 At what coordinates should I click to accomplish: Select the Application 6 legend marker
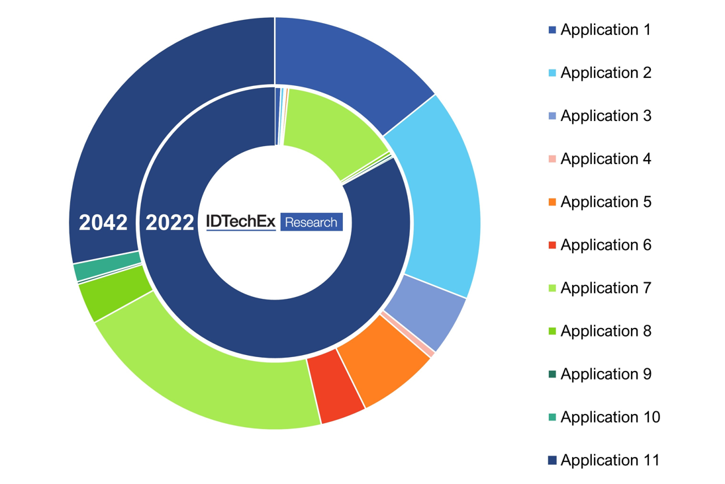click(x=553, y=245)
